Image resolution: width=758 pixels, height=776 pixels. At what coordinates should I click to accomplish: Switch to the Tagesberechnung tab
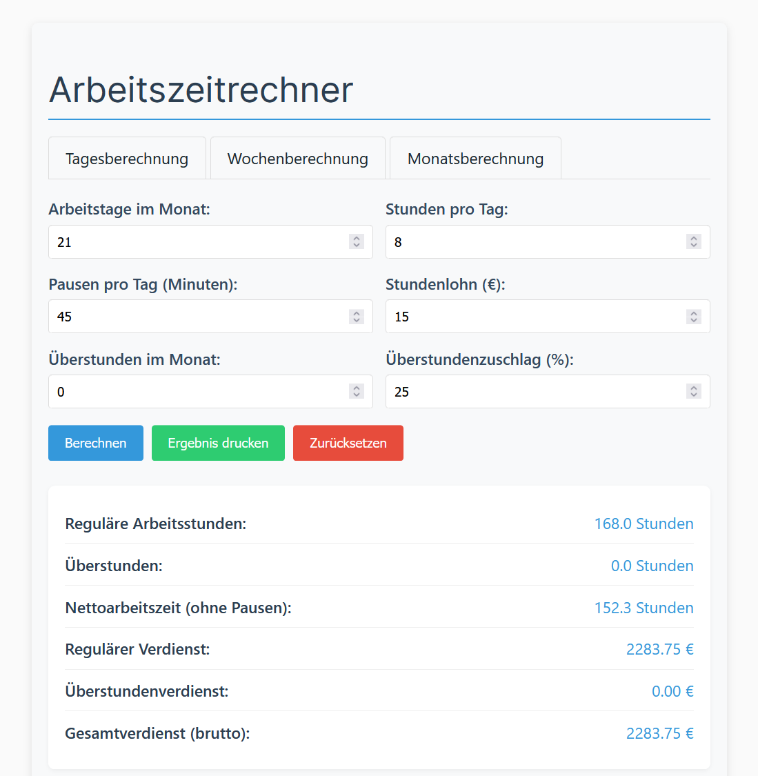click(x=127, y=158)
